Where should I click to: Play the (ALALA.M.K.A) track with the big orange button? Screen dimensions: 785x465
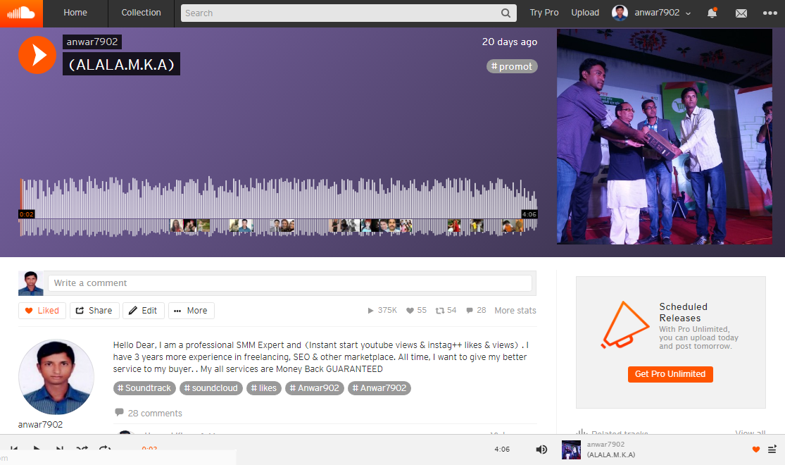tap(37, 55)
